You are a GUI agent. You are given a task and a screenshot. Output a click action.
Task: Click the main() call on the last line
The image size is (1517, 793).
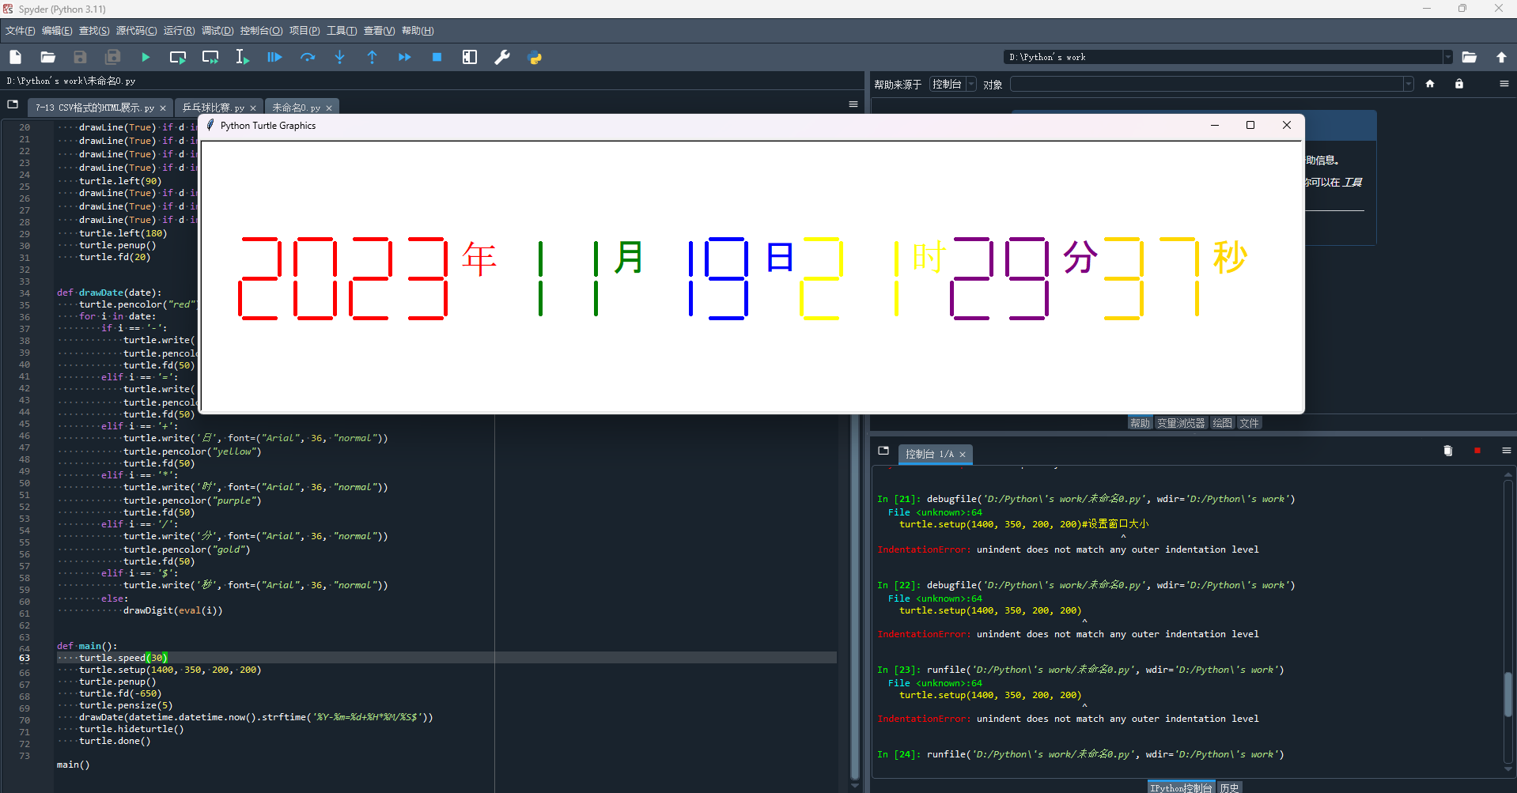[74, 765]
